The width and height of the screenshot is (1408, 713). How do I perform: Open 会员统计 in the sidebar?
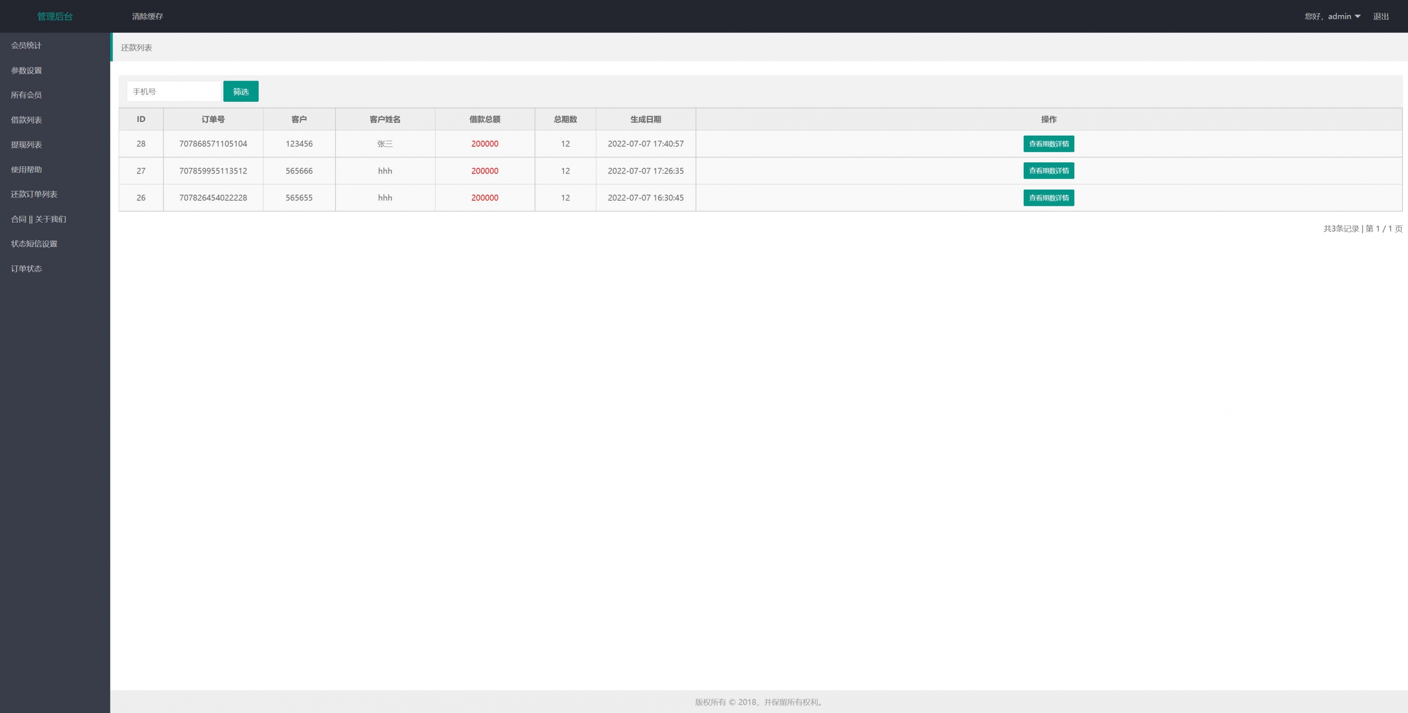[x=26, y=46]
